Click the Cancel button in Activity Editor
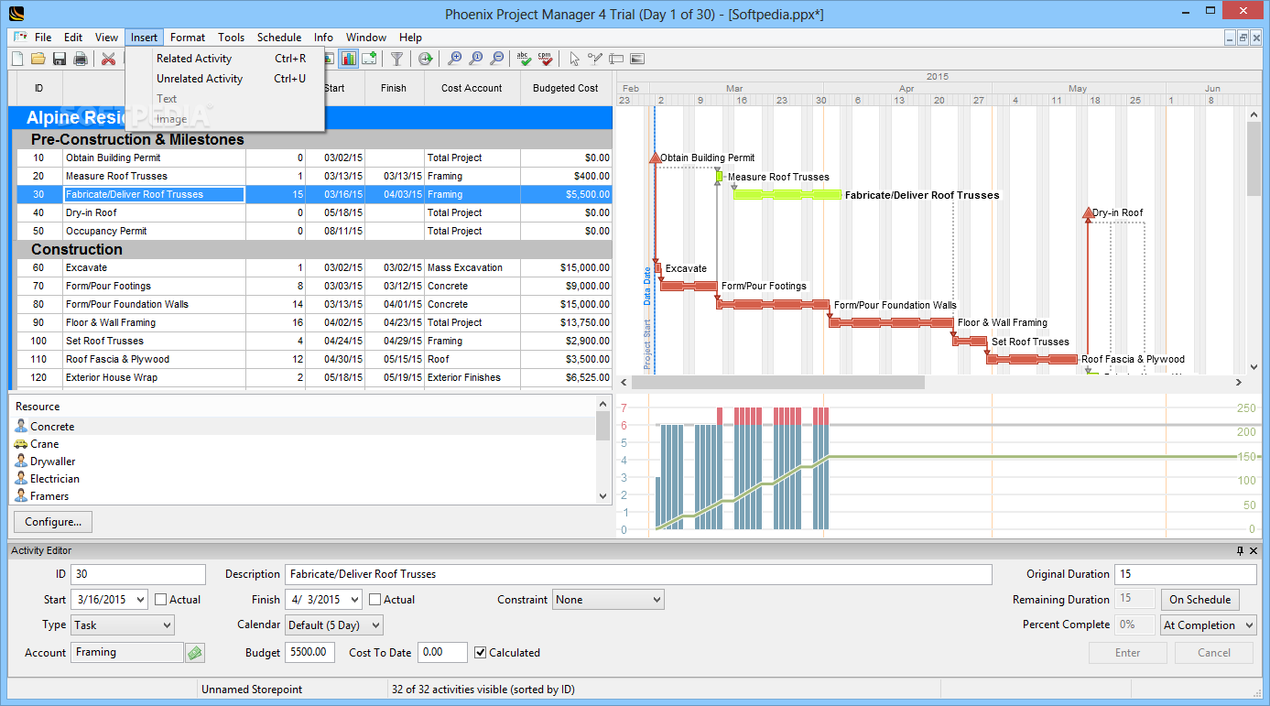Viewport: 1270px width, 706px height. pyautogui.click(x=1214, y=653)
